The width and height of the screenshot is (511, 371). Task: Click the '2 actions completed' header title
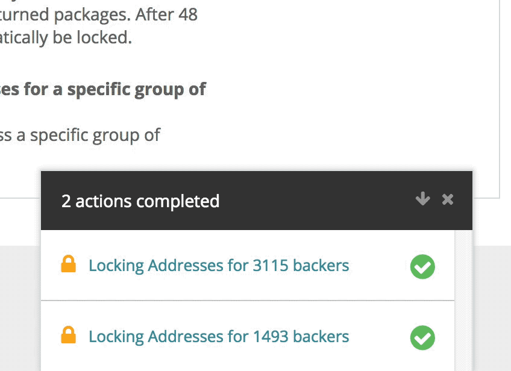(x=140, y=201)
